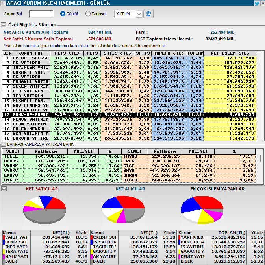This screenshot has width=265, height=265.
Task: Select the highlighted BANK-OF-AMERI row
Action: (x=129, y=115)
